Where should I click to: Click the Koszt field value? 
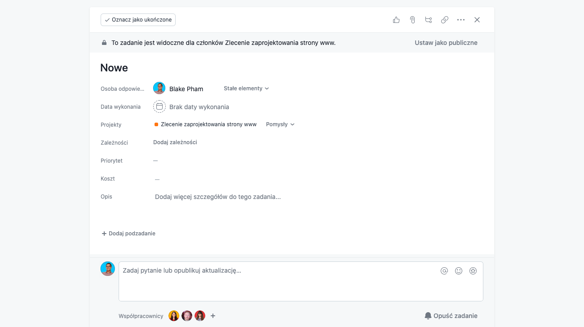157,179
